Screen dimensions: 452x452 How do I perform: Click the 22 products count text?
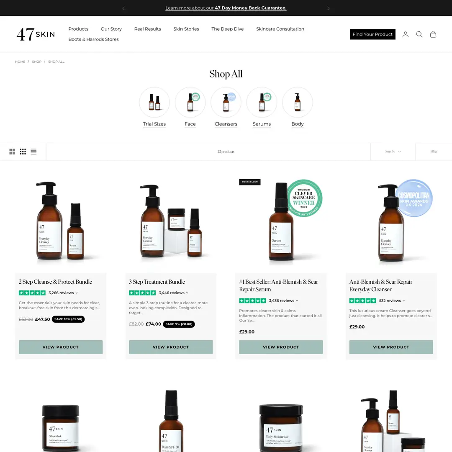pos(226,152)
